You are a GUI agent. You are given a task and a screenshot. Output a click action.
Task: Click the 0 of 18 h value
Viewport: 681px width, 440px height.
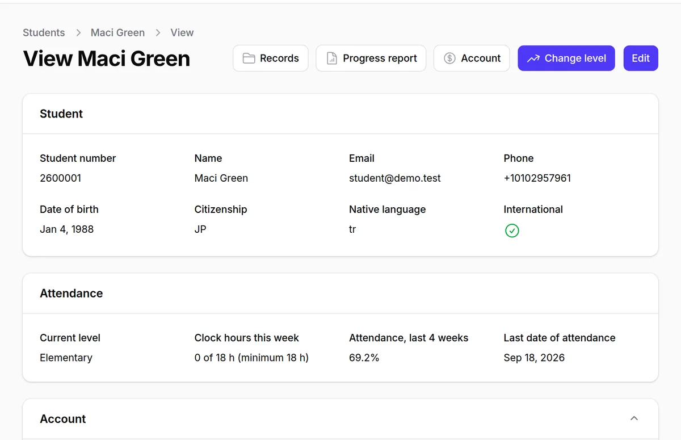(x=251, y=358)
